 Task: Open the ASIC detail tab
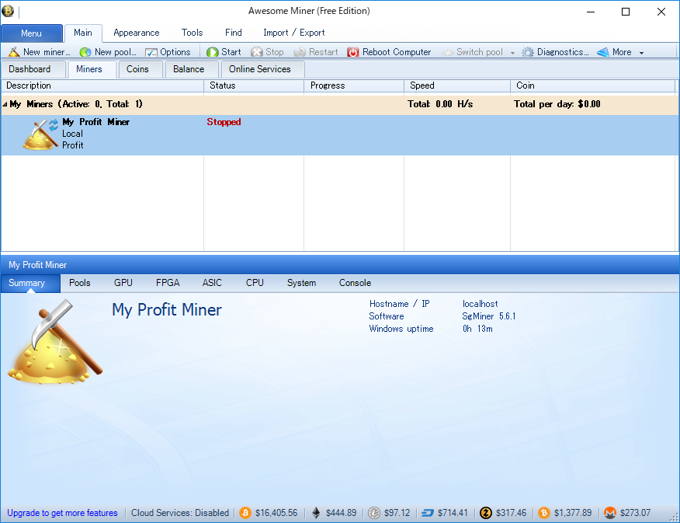(x=212, y=283)
